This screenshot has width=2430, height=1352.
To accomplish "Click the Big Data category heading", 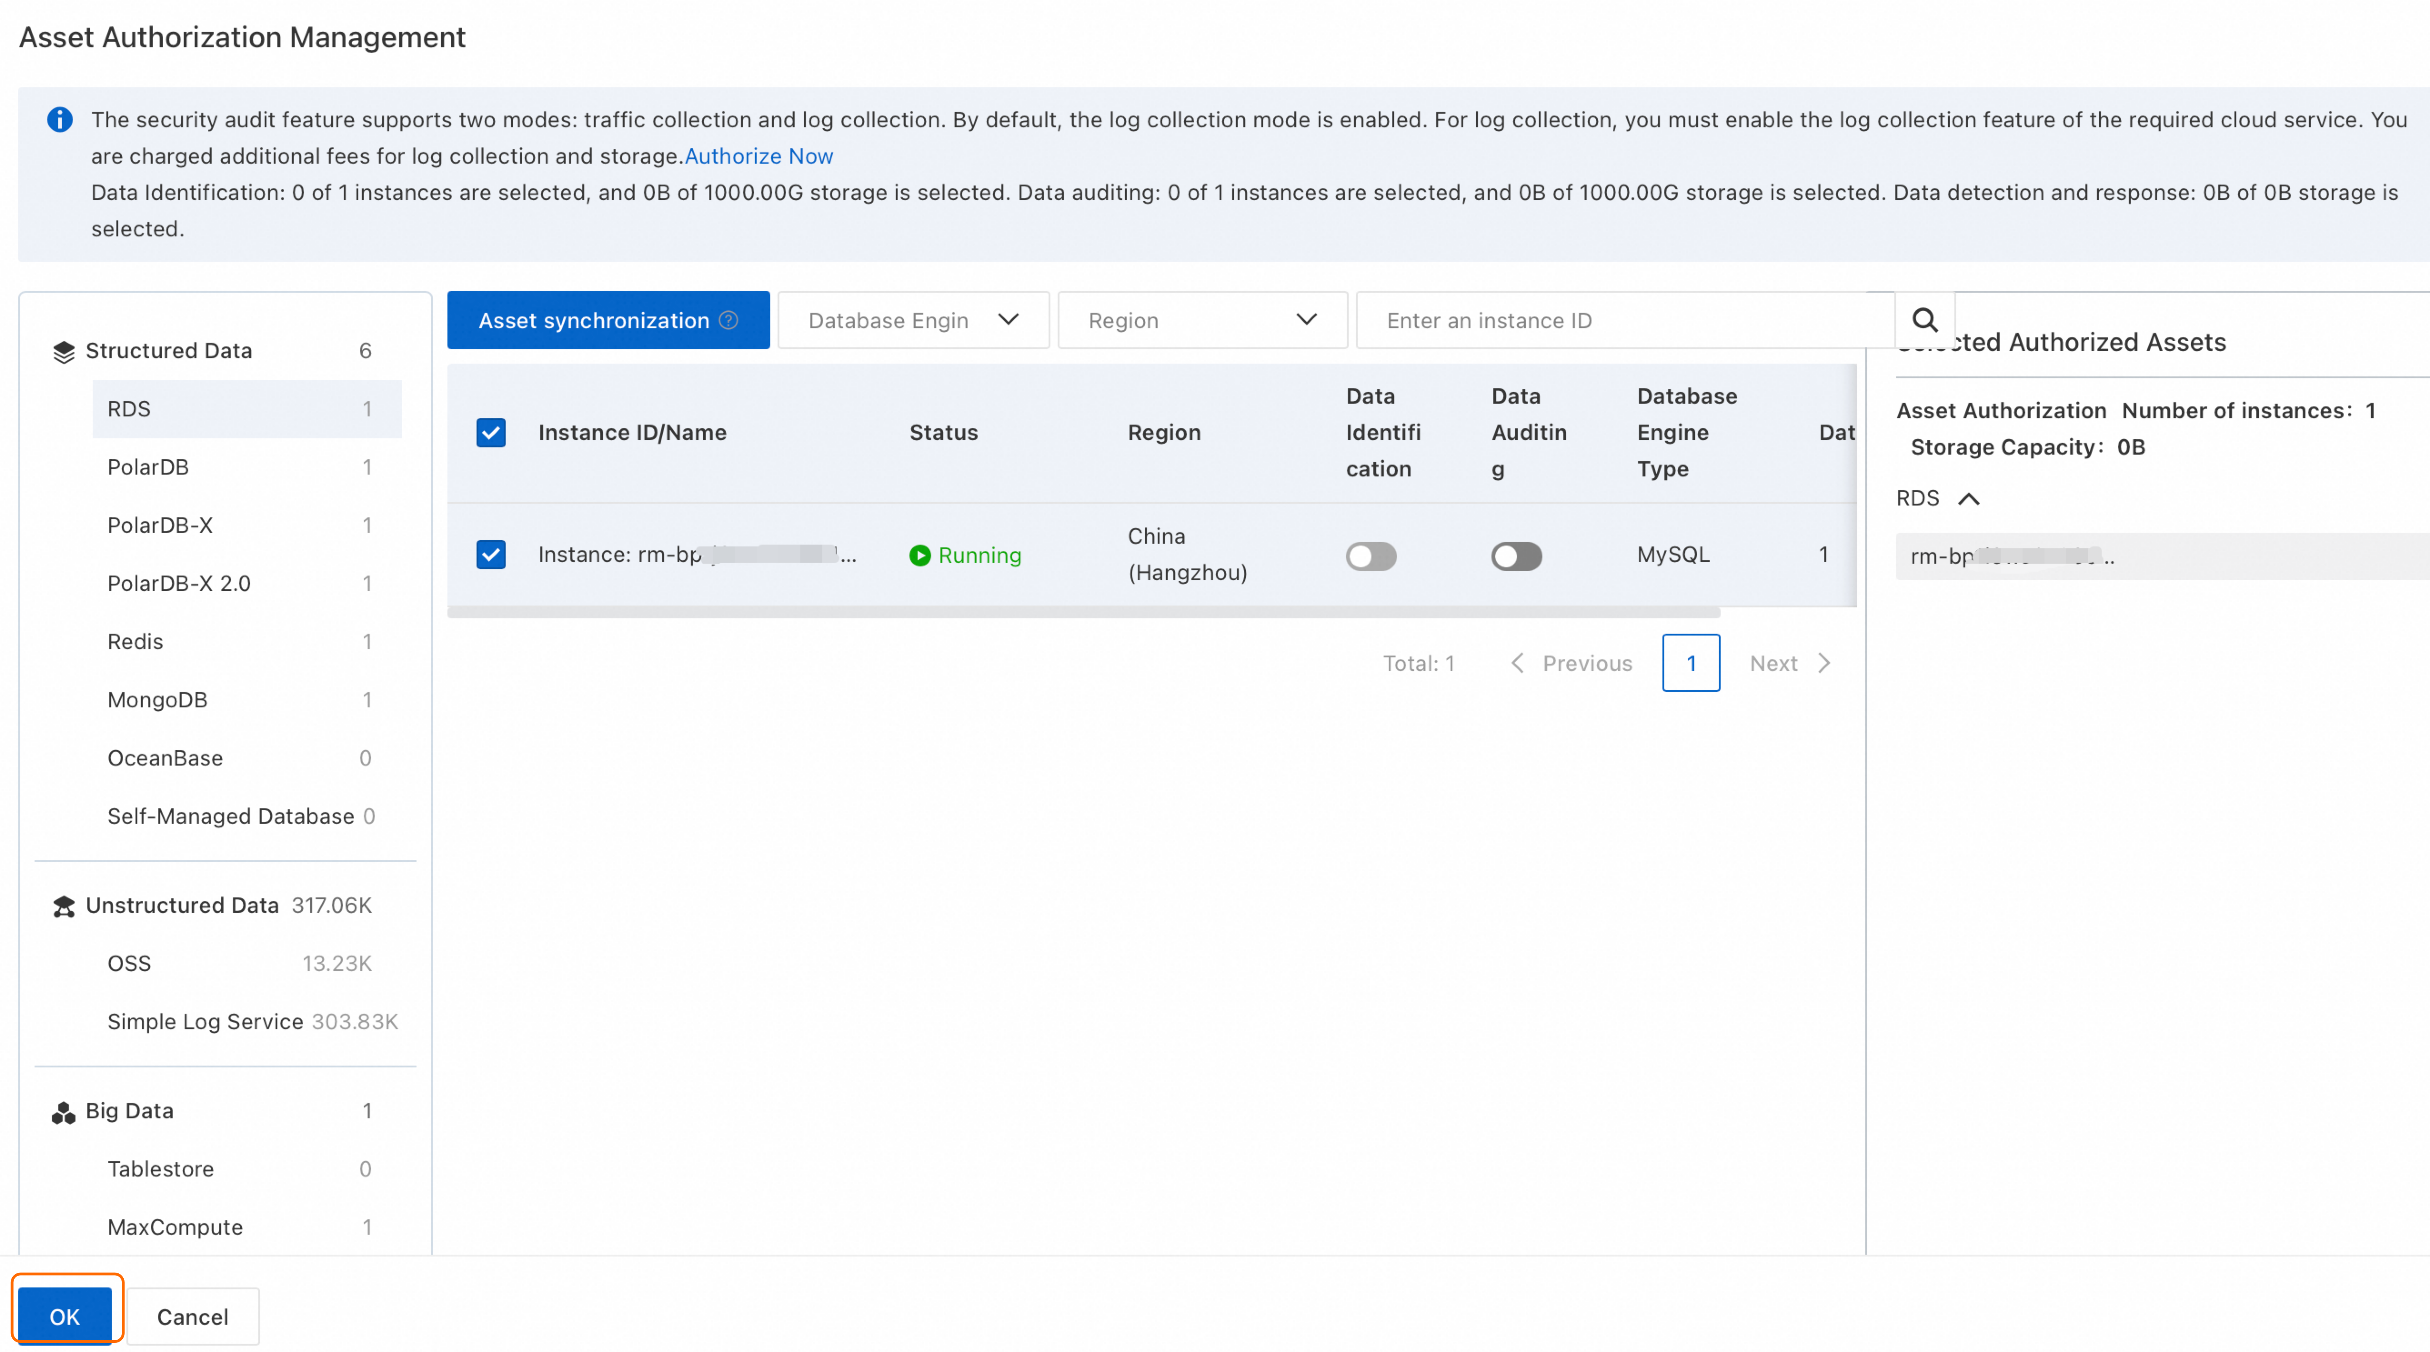I will coord(129,1111).
